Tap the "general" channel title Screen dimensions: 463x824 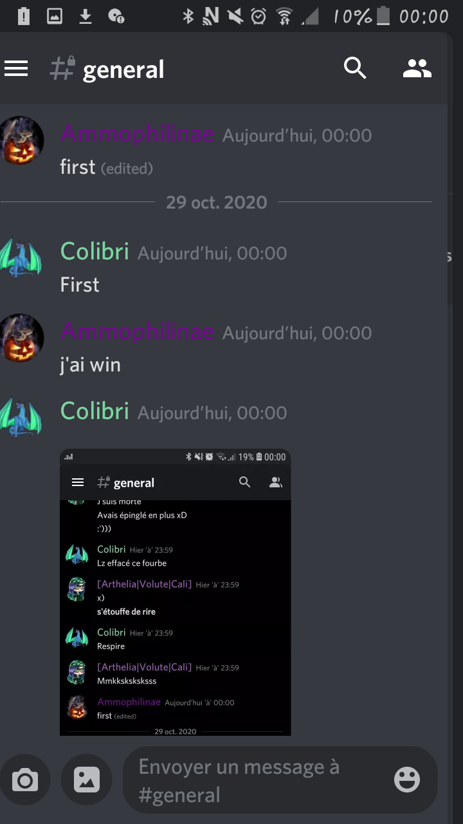click(x=123, y=70)
